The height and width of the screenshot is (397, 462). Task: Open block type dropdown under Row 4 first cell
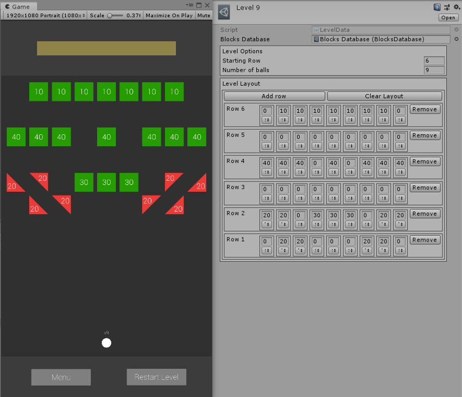[x=267, y=172]
